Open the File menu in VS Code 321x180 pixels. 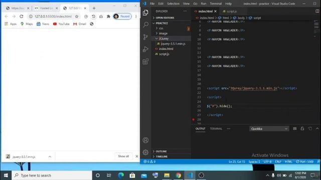click(x=152, y=3)
